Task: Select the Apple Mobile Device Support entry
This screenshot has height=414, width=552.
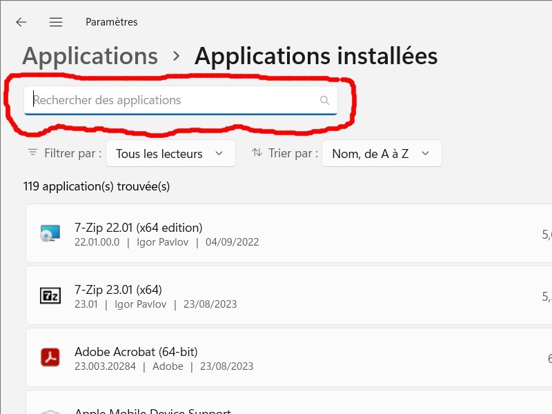Action: click(x=152, y=410)
